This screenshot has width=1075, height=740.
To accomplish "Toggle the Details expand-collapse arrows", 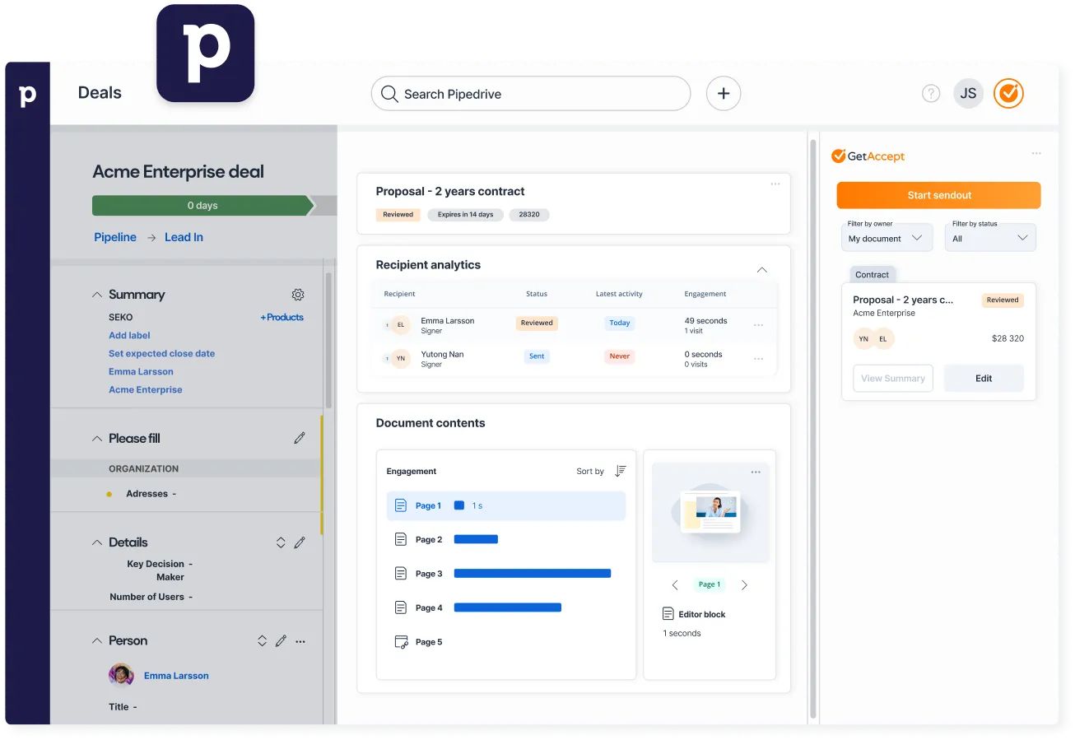I will pyautogui.click(x=281, y=542).
